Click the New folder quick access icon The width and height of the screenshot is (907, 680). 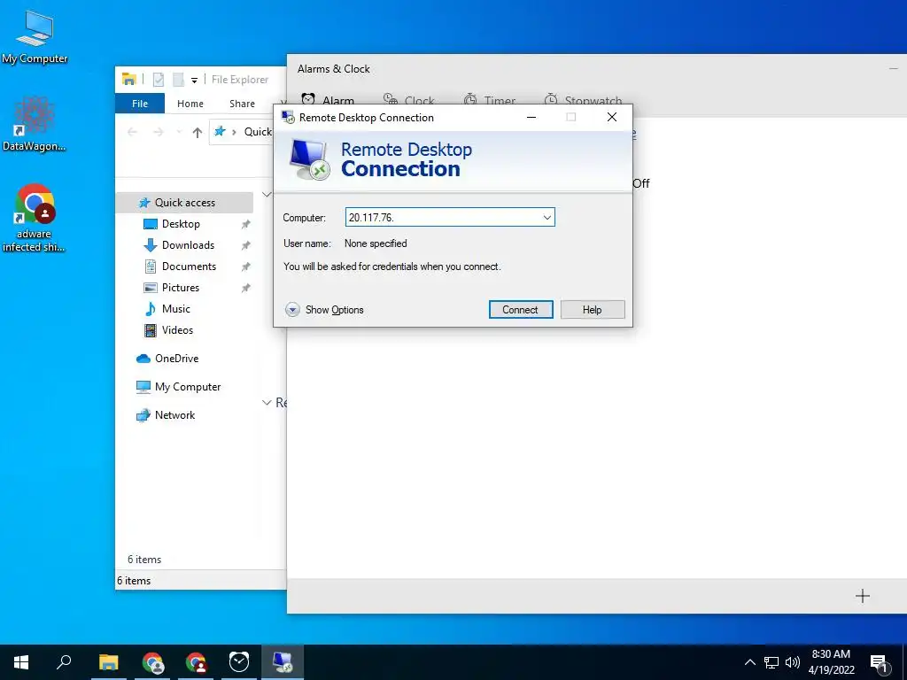pos(178,80)
